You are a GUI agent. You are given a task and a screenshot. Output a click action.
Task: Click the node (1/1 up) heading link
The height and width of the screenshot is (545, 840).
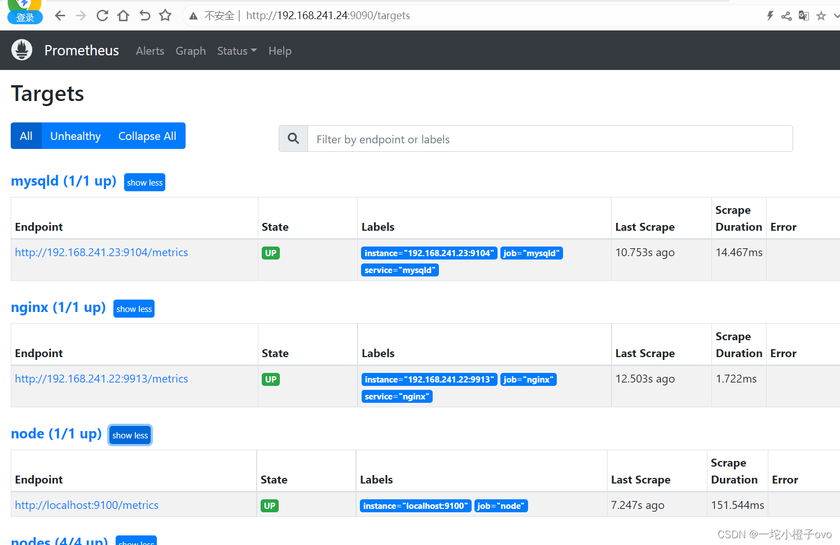click(x=56, y=434)
